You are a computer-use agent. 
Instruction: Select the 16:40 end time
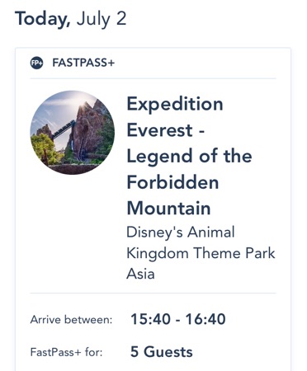pos(205,319)
